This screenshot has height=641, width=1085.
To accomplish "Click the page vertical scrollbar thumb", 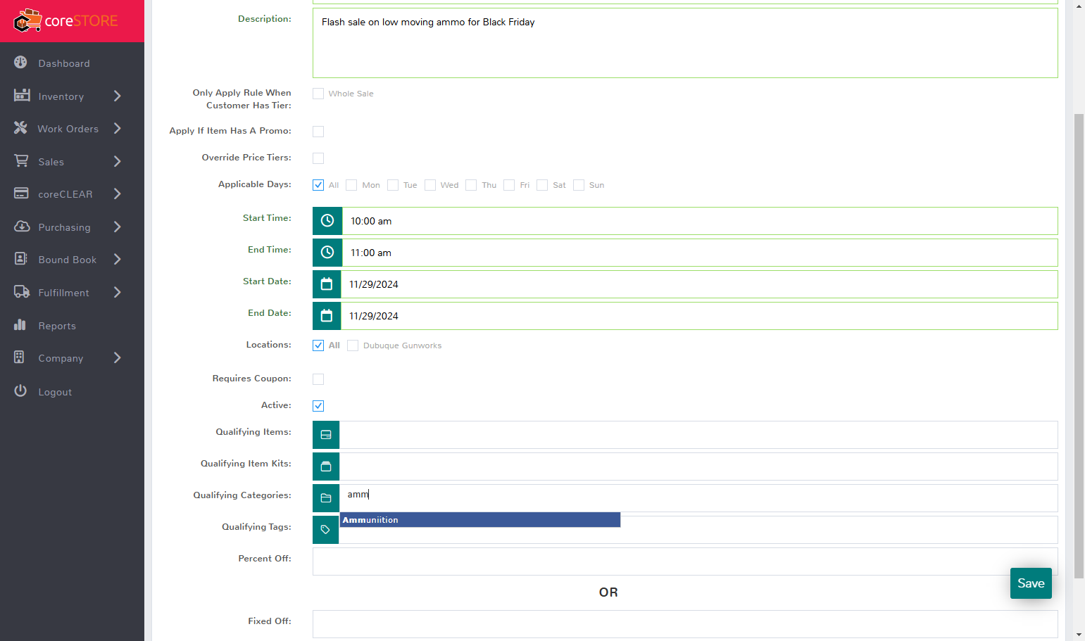I will point(1079,345).
